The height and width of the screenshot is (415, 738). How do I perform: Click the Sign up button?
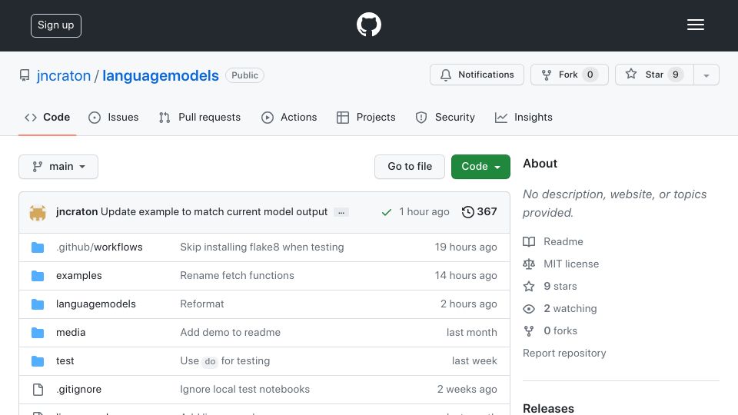pyautogui.click(x=56, y=25)
